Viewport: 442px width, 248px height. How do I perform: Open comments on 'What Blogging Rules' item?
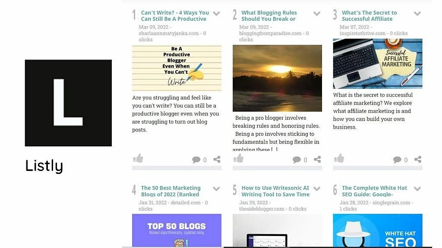coord(300,160)
